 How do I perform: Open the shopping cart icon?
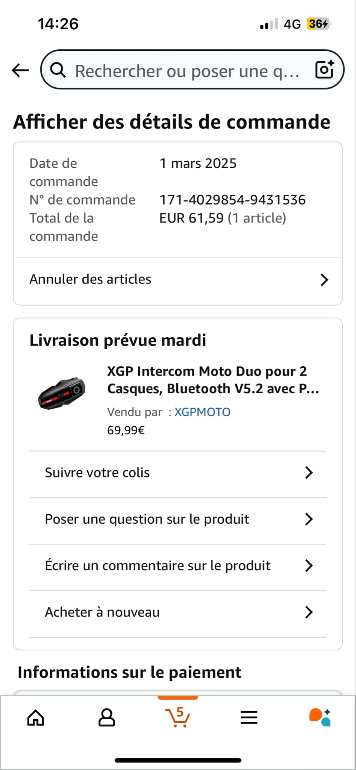point(178,717)
